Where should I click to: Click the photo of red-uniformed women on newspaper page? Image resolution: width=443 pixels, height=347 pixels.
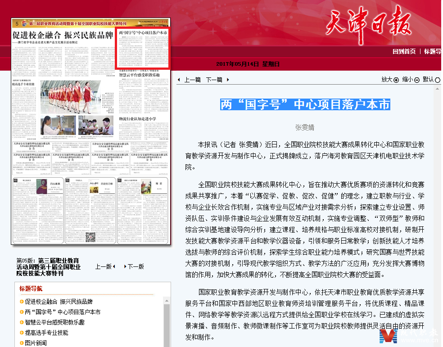click(71, 97)
